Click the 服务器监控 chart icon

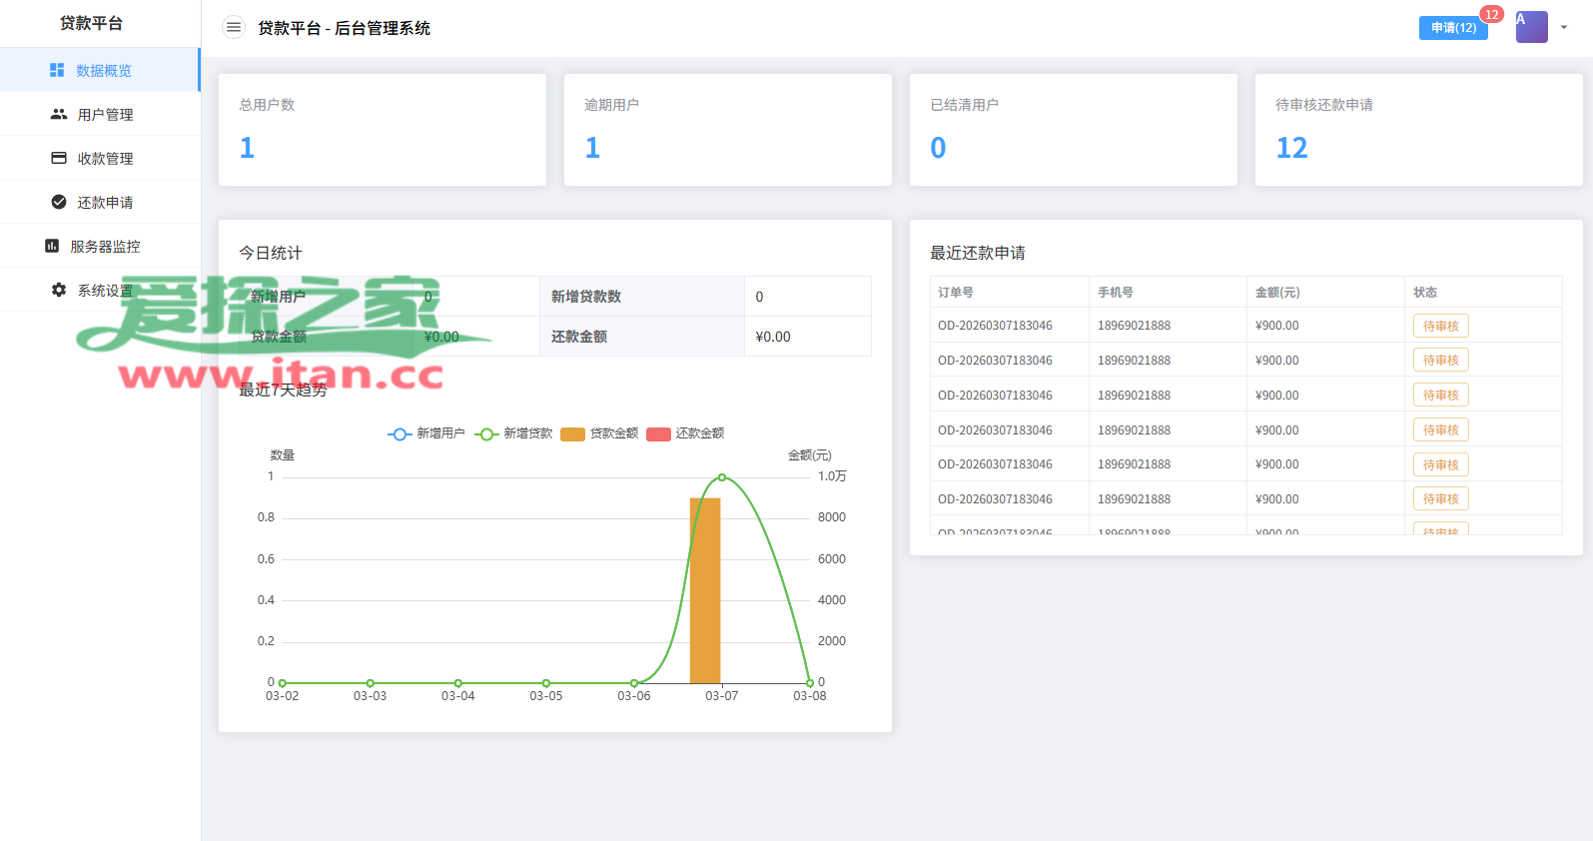click(x=52, y=246)
